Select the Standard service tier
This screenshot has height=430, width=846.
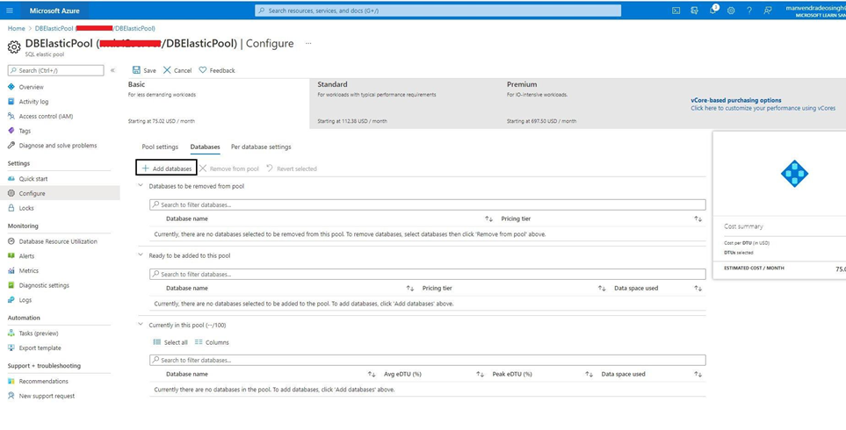click(405, 103)
